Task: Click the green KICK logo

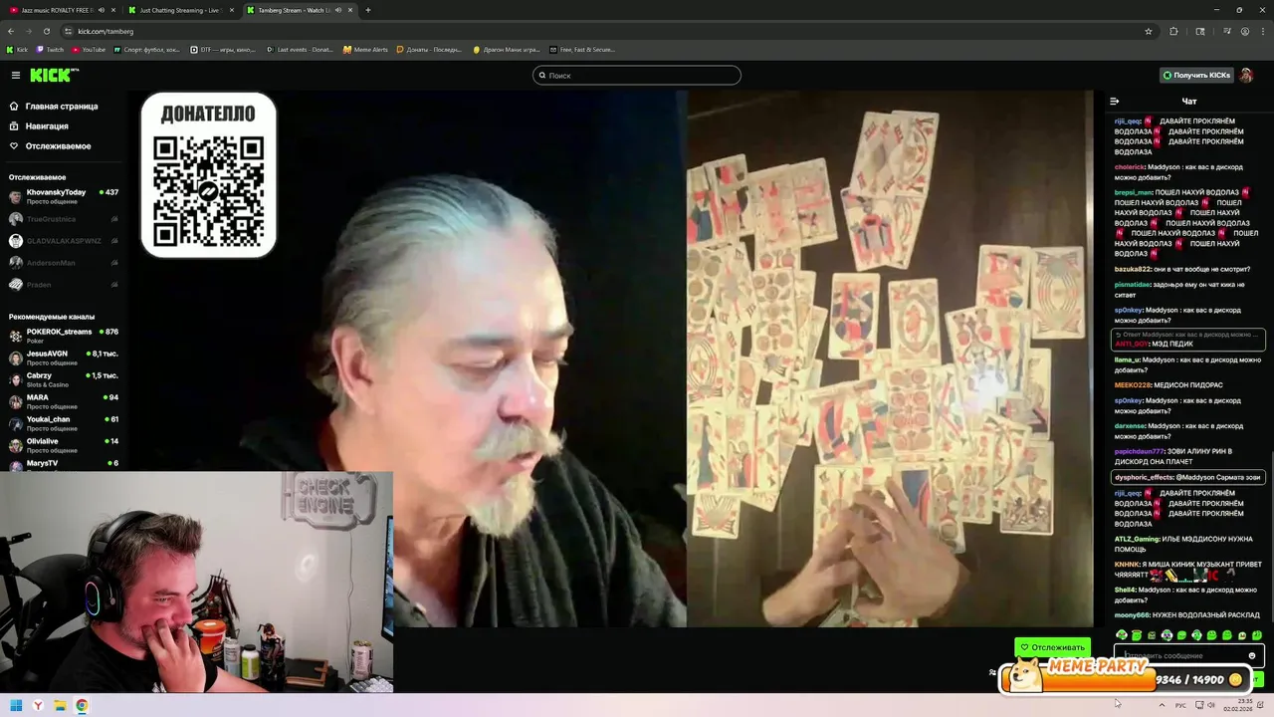Action: coord(53,75)
